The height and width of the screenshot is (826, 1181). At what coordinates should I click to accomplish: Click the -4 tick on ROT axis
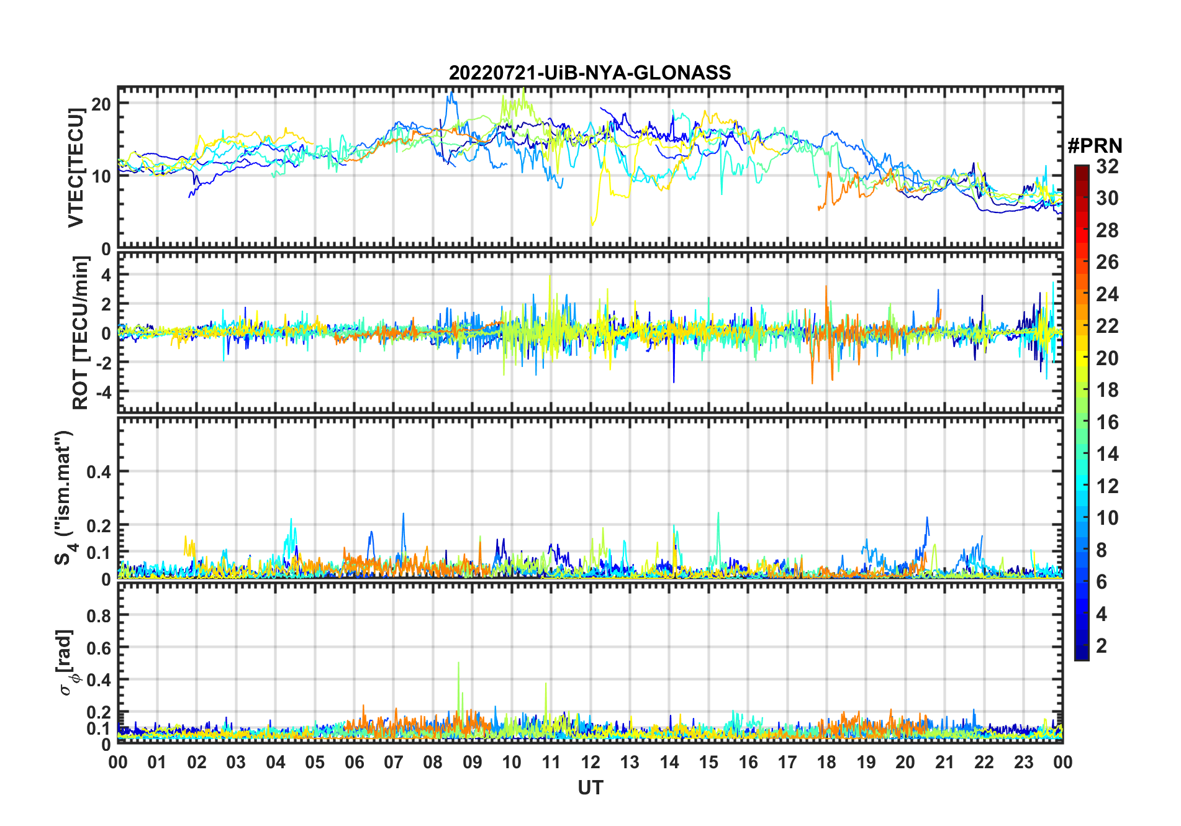tap(103, 393)
